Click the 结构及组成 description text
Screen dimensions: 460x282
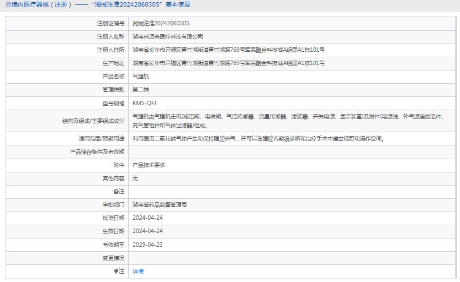[289, 121]
